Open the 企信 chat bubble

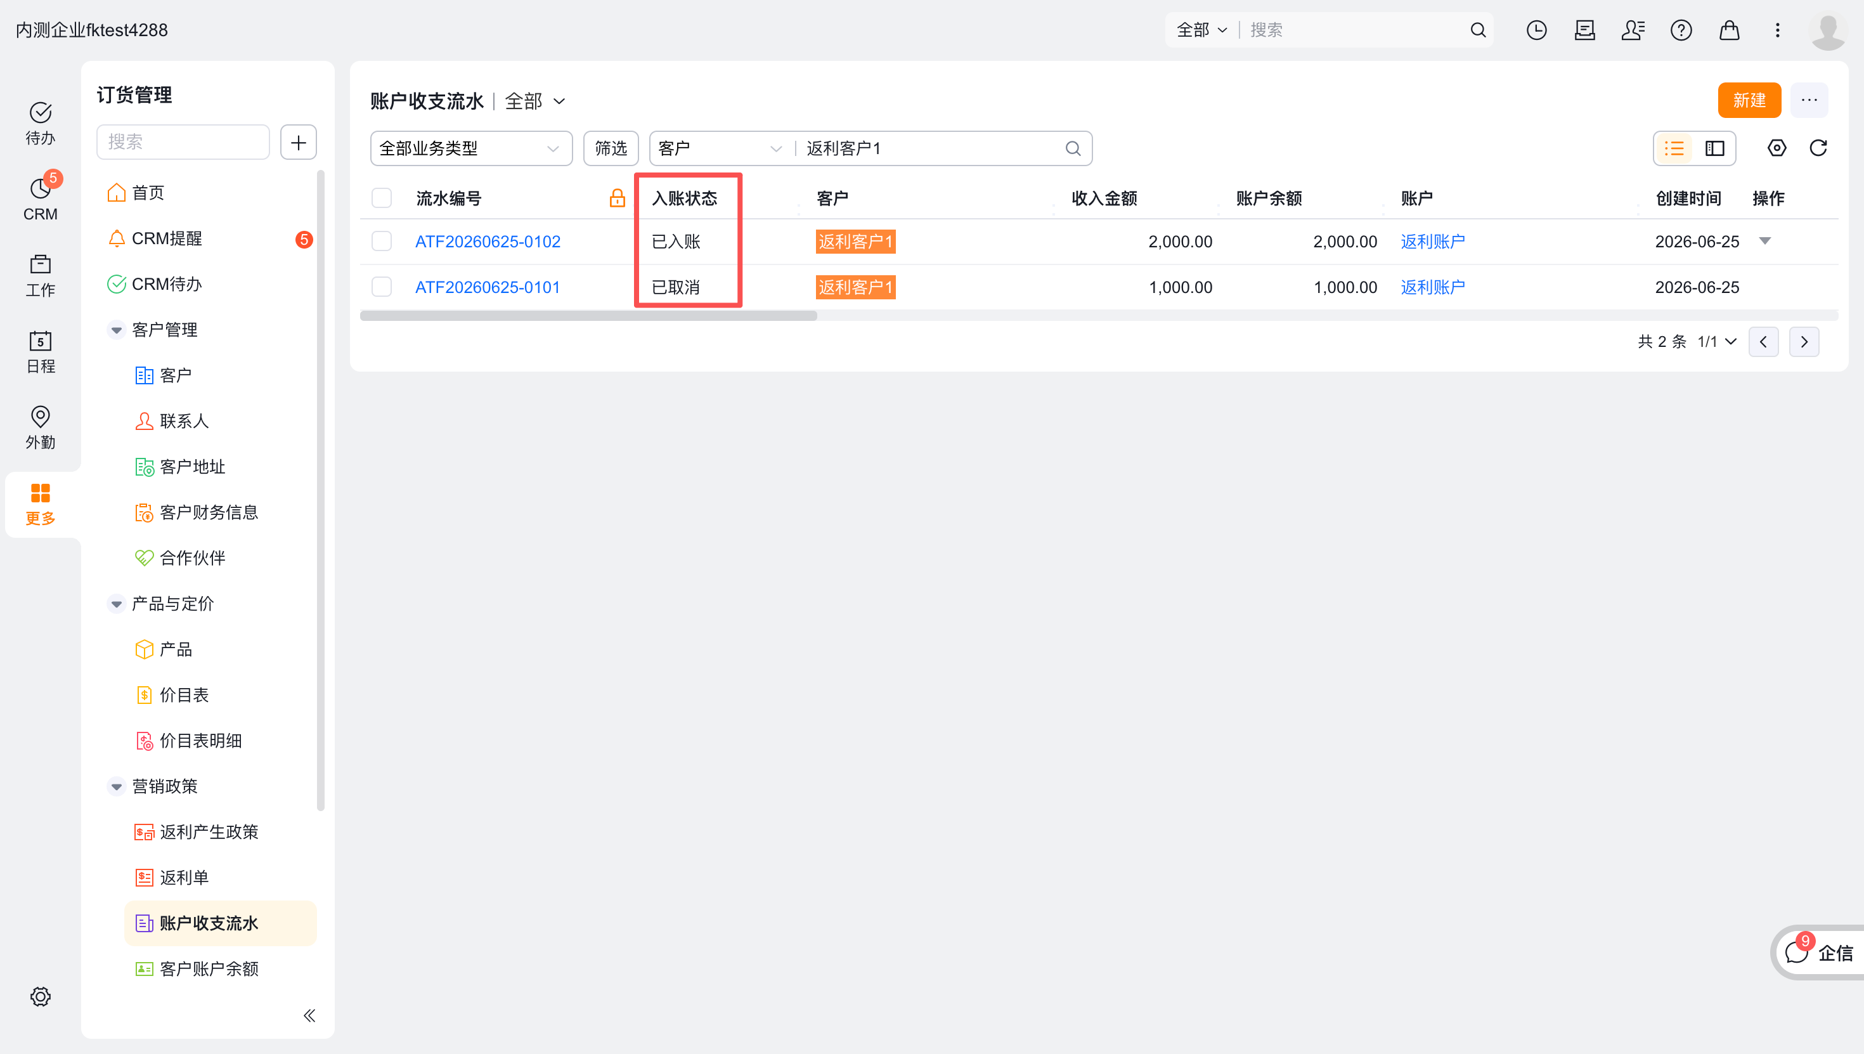(1818, 953)
